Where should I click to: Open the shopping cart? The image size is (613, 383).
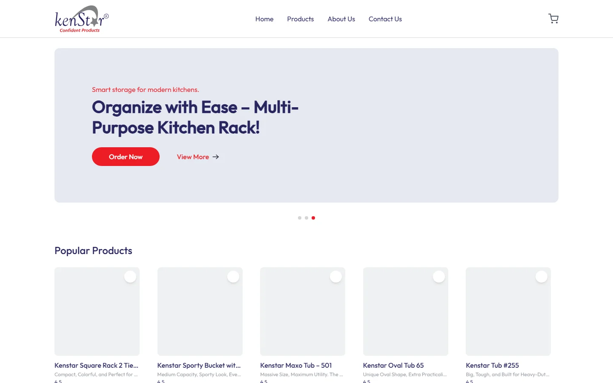(x=553, y=19)
